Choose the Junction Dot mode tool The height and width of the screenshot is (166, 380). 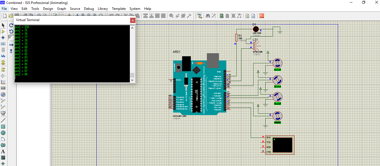(3, 37)
